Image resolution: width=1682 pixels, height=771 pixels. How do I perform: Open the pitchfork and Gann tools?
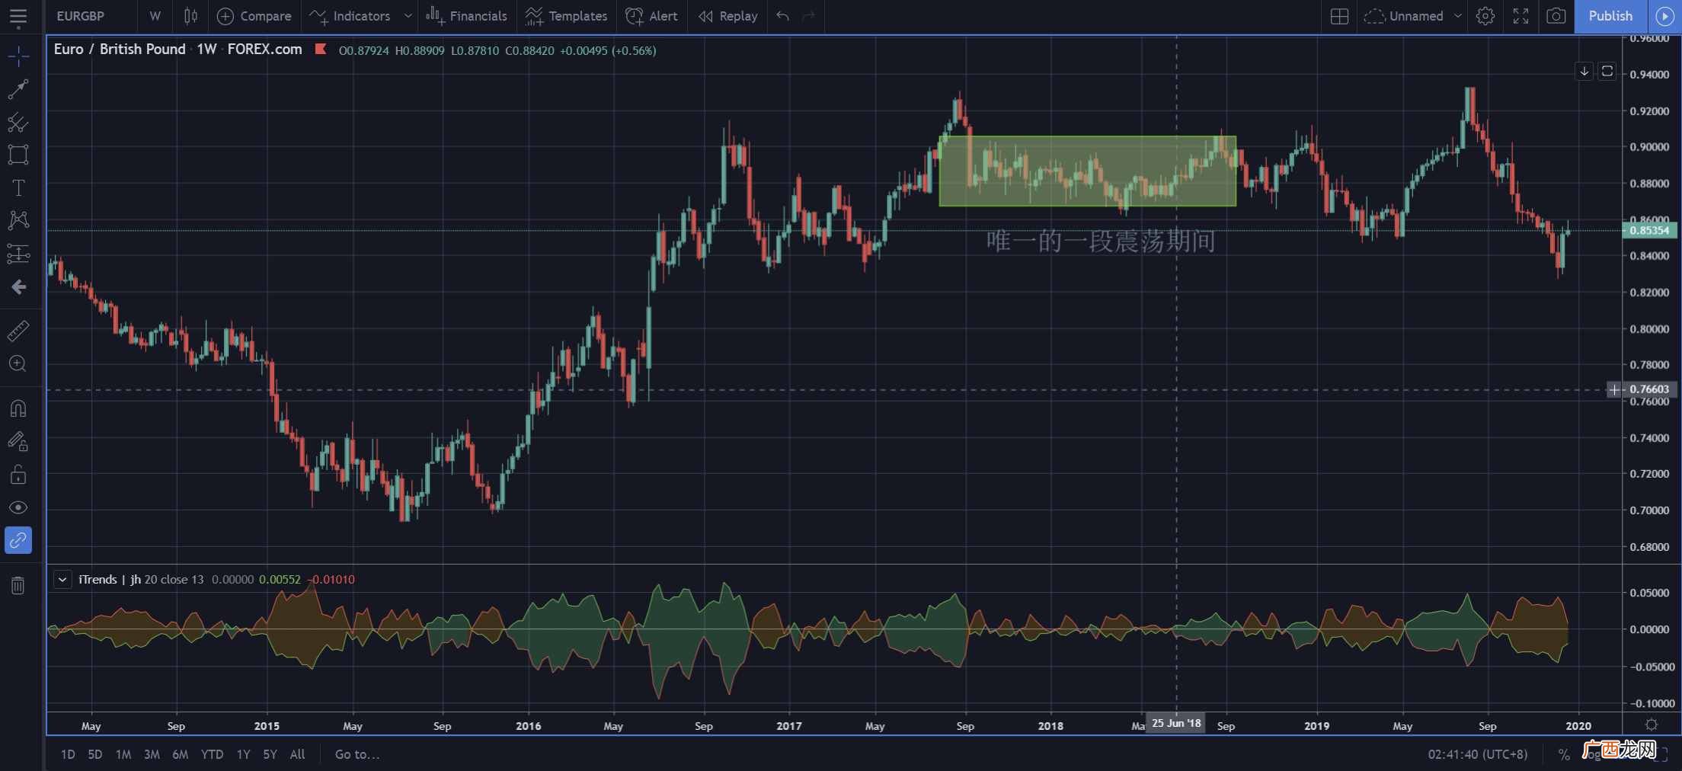click(x=18, y=123)
